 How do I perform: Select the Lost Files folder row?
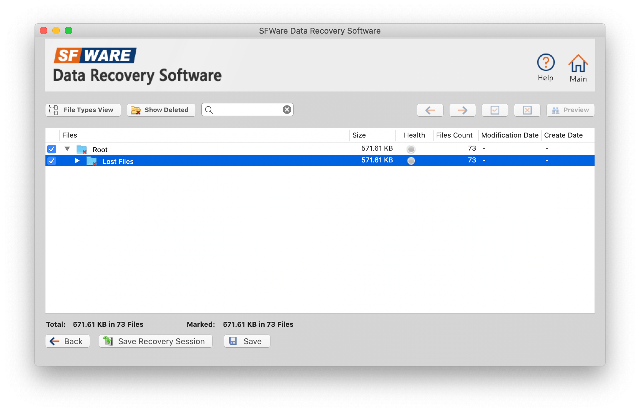point(320,161)
